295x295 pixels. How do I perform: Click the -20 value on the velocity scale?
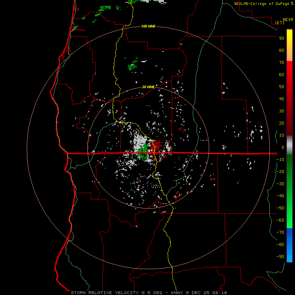280,172
